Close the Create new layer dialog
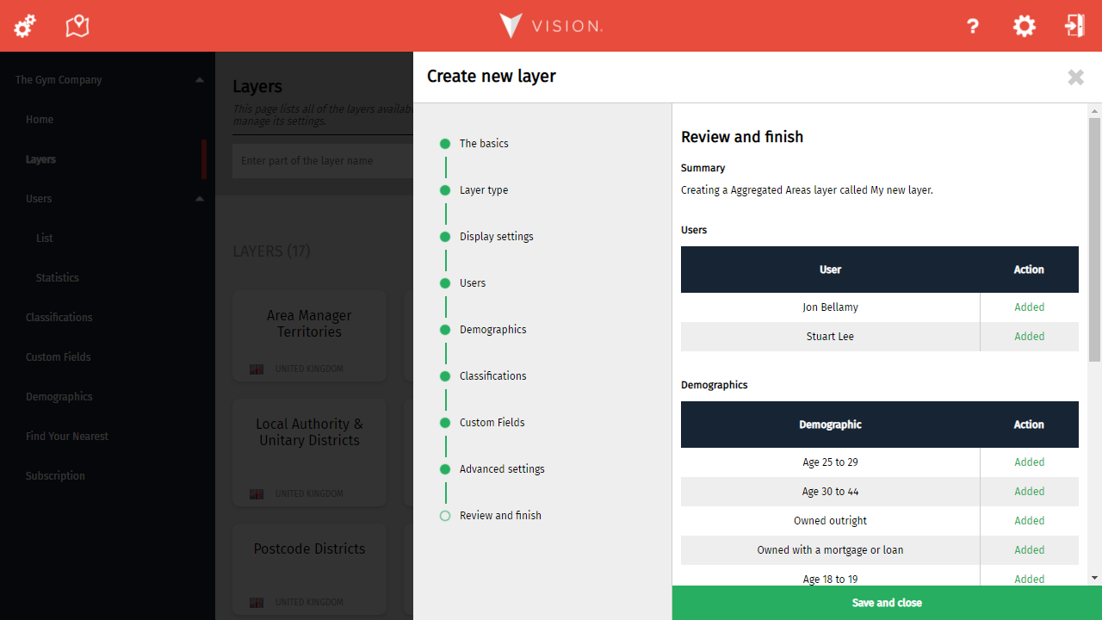 click(1075, 77)
